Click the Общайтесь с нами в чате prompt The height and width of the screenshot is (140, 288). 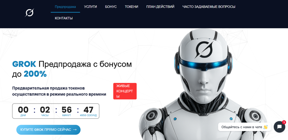pyautogui.click(x=244, y=127)
